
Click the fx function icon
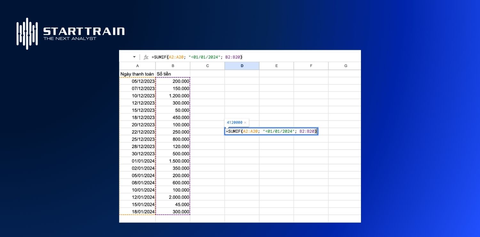[146, 57]
